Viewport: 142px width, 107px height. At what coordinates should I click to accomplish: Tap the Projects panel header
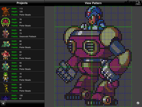click(x=22, y=3)
